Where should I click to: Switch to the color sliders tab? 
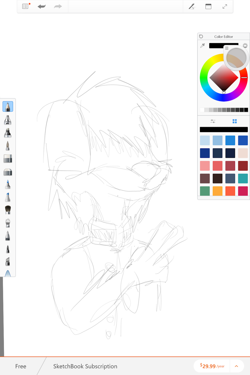pyautogui.click(x=213, y=121)
